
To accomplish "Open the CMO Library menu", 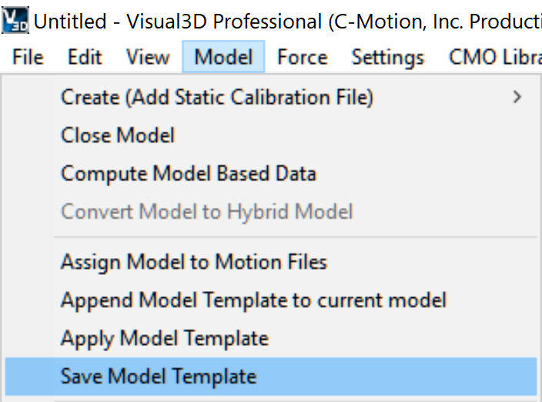I will [x=495, y=57].
